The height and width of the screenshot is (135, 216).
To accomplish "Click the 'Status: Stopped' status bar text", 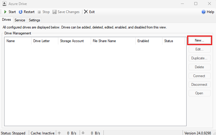I will coord(13,133).
